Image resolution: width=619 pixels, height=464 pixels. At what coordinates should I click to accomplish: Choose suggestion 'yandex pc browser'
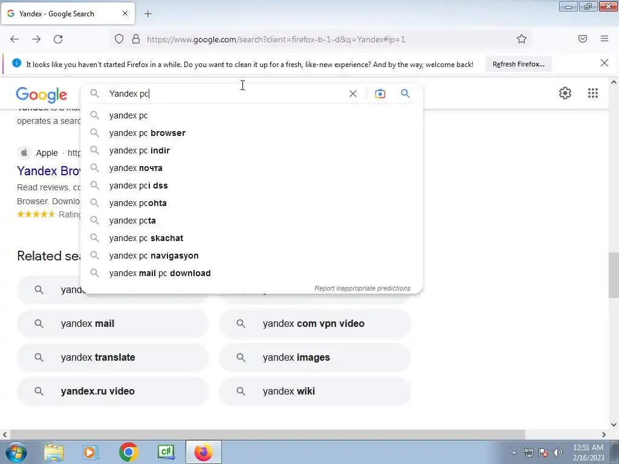pos(251,133)
